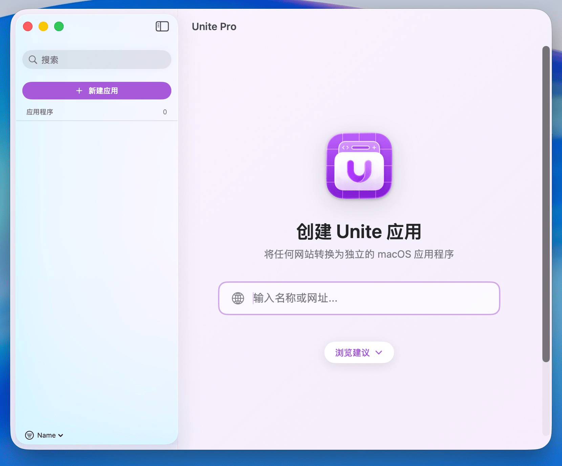Viewport: 562px width, 466px height.
Task: Click the applications count showing 0
Action: [165, 112]
